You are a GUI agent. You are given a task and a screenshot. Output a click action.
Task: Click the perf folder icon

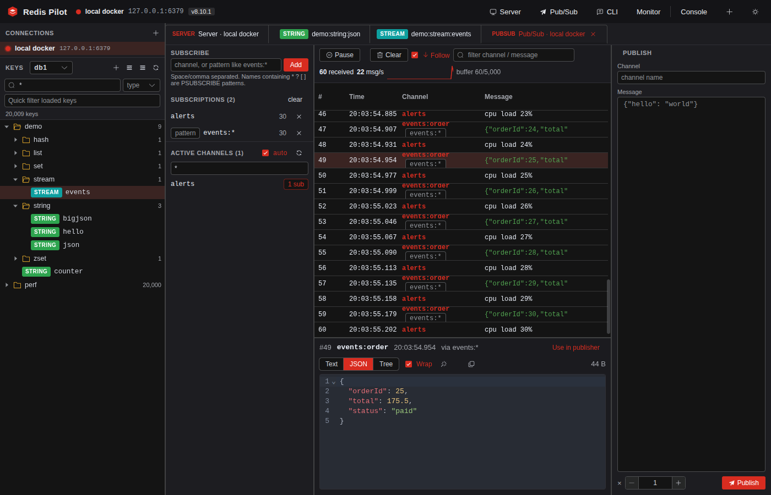(17, 285)
